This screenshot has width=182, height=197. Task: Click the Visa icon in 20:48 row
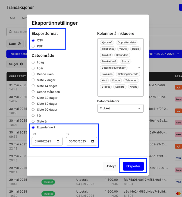(x=178, y=158)
